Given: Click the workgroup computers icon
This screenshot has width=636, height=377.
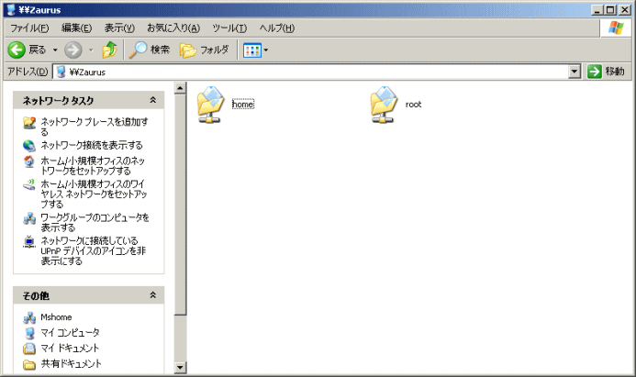Looking at the screenshot, I should click(x=29, y=218).
